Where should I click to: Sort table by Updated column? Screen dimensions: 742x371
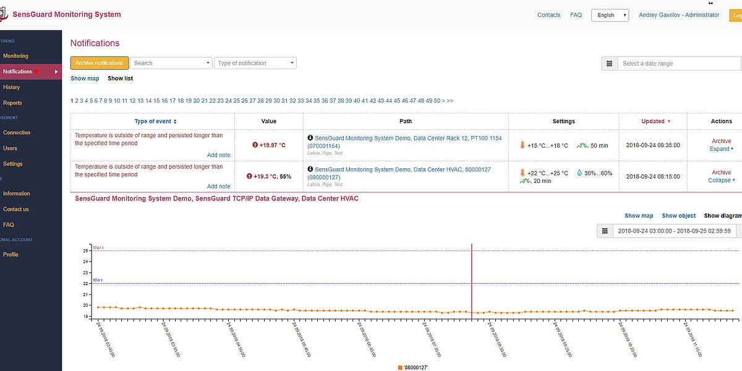[655, 121]
